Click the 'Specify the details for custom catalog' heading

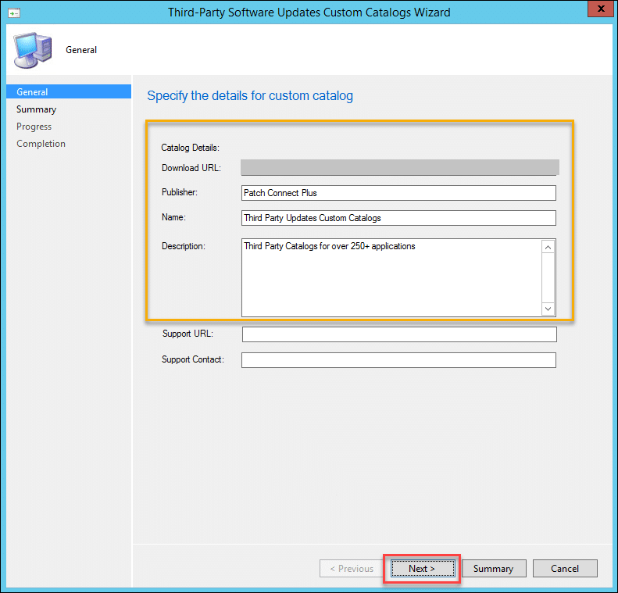(x=250, y=96)
